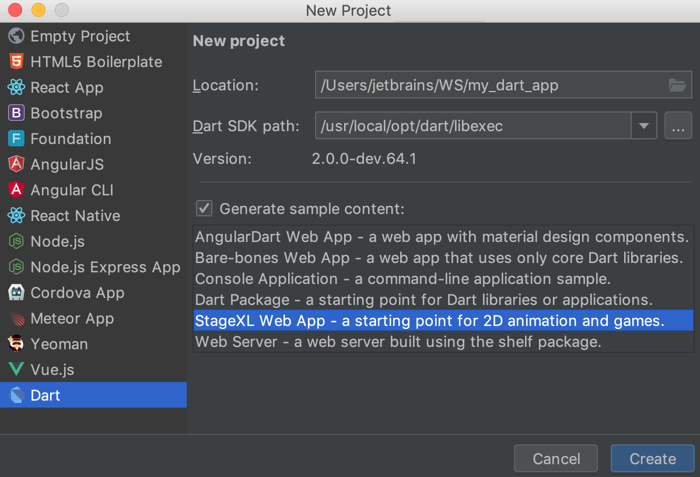The height and width of the screenshot is (477, 700).
Task: Click the Foundation F icon
Action: (x=16, y=139)
